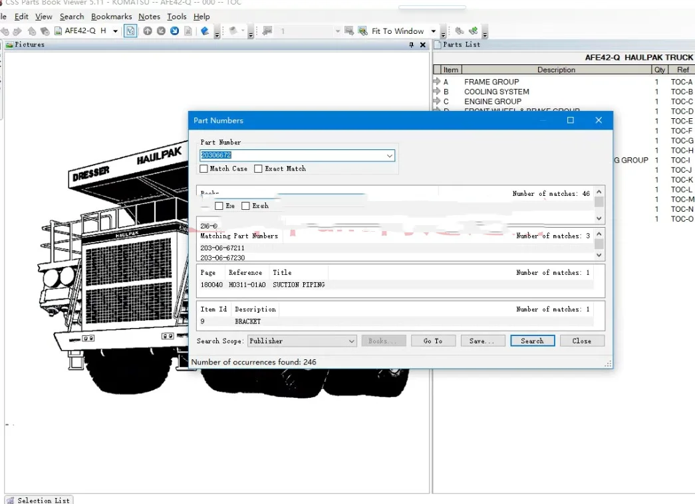695x504 pixels.
Task: Open the AFE42-Q book dropdown arrow
Action: click(x=115, y=31)
